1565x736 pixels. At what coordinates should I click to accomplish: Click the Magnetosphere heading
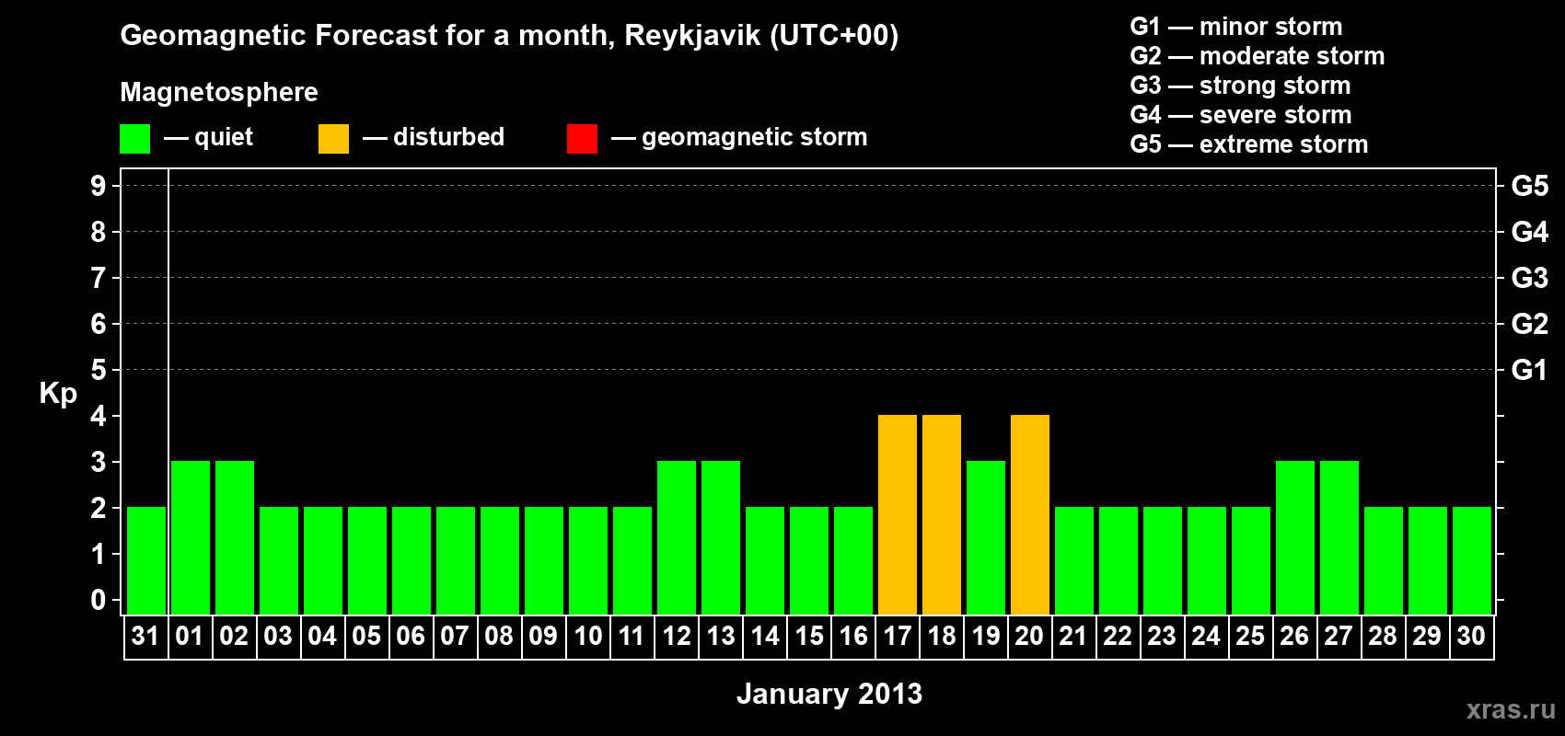pyautogui.click(x=219, y=92)
